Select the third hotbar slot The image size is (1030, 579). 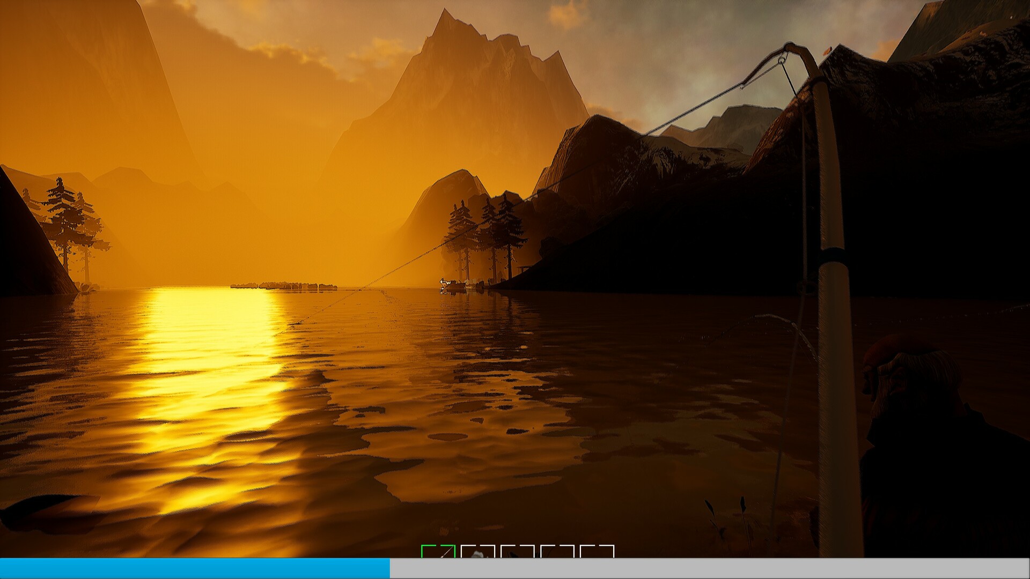518,552
